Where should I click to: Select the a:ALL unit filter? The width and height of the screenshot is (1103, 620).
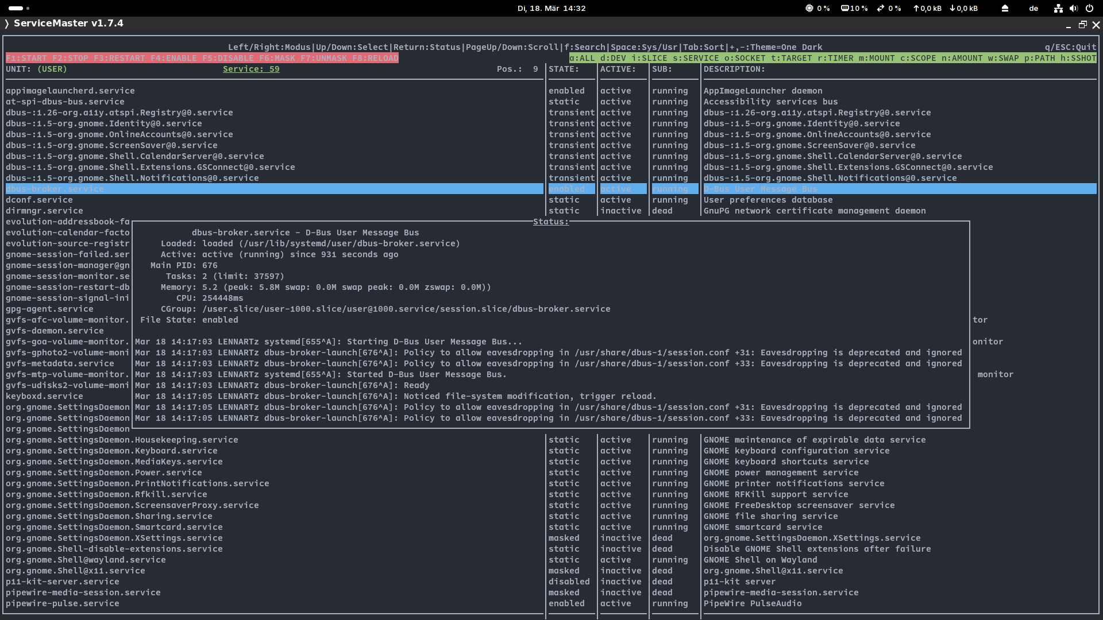(582, 58)
